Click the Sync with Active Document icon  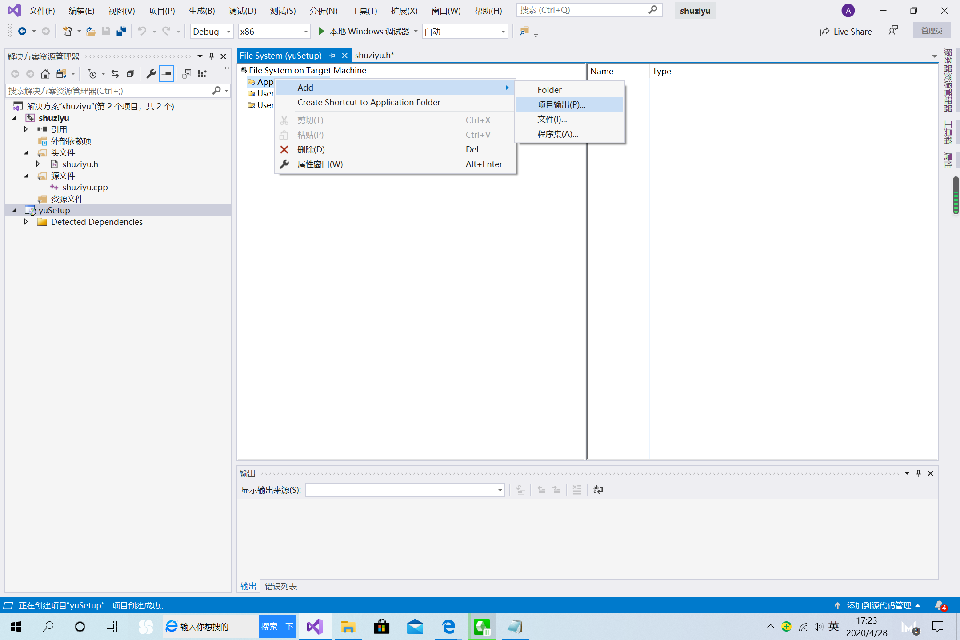[x=115, y=74]
